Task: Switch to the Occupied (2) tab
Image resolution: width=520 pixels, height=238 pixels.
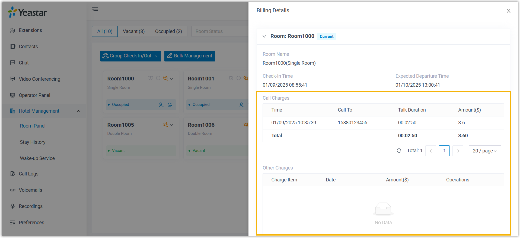Action: (x=168, y=31)
